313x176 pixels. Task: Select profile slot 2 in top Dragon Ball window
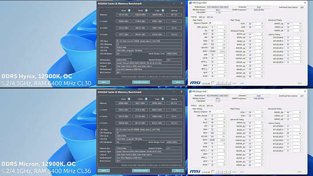[x=217, y=83]
